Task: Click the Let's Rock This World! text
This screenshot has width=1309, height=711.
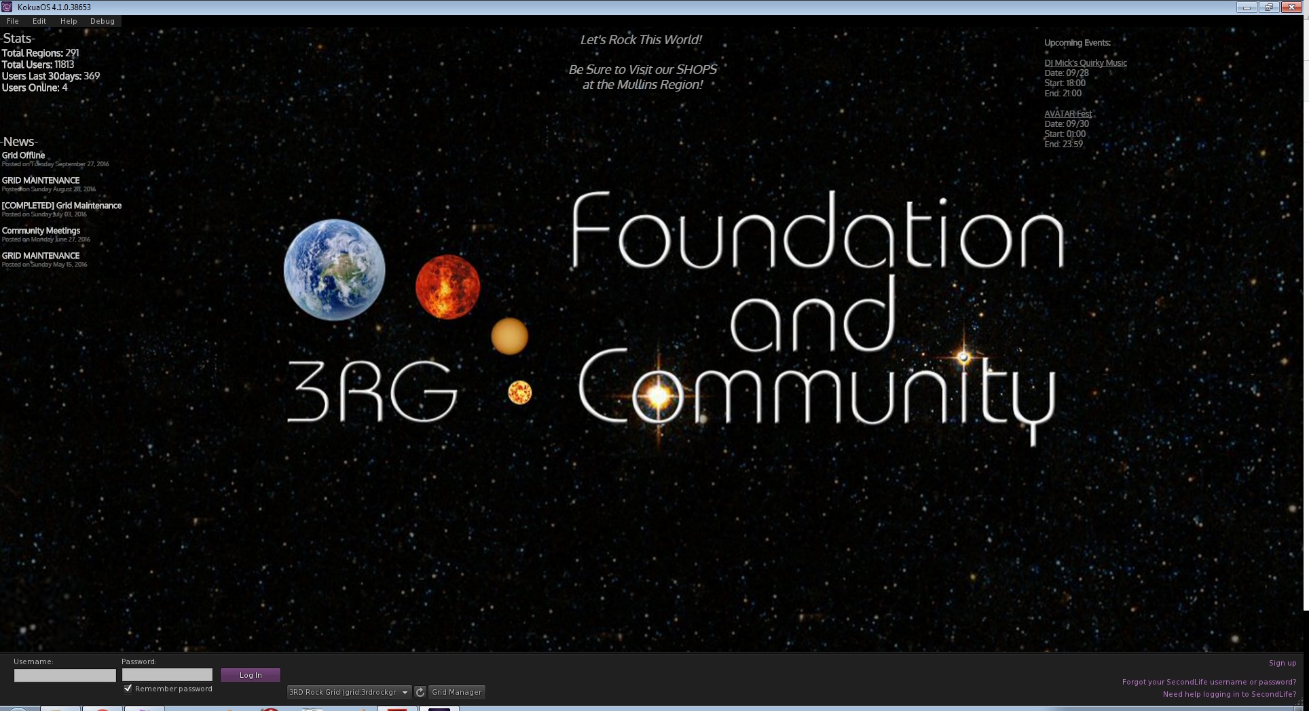Action: (641, 40)
